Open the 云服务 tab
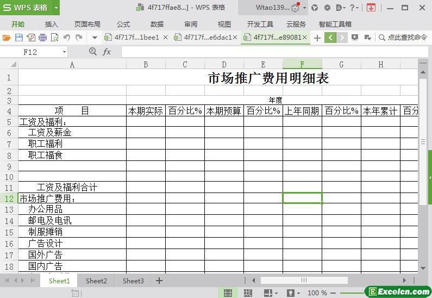 coord(296,24)
